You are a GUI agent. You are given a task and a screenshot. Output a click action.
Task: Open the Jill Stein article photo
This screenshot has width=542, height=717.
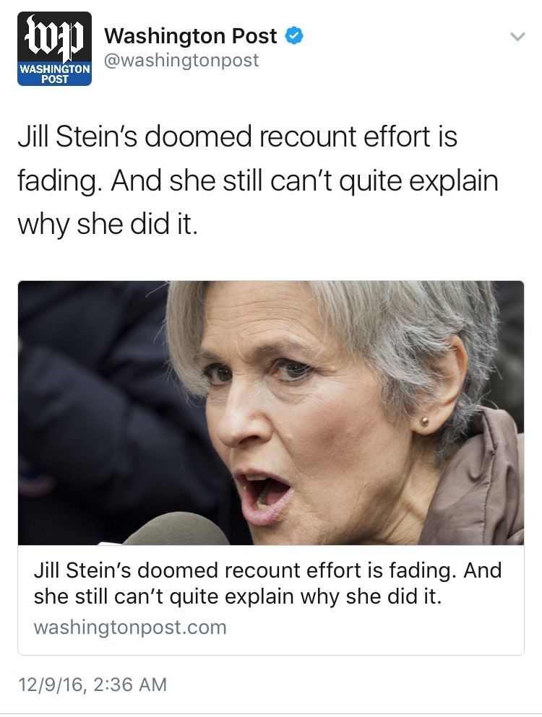[x=271, y=412]
